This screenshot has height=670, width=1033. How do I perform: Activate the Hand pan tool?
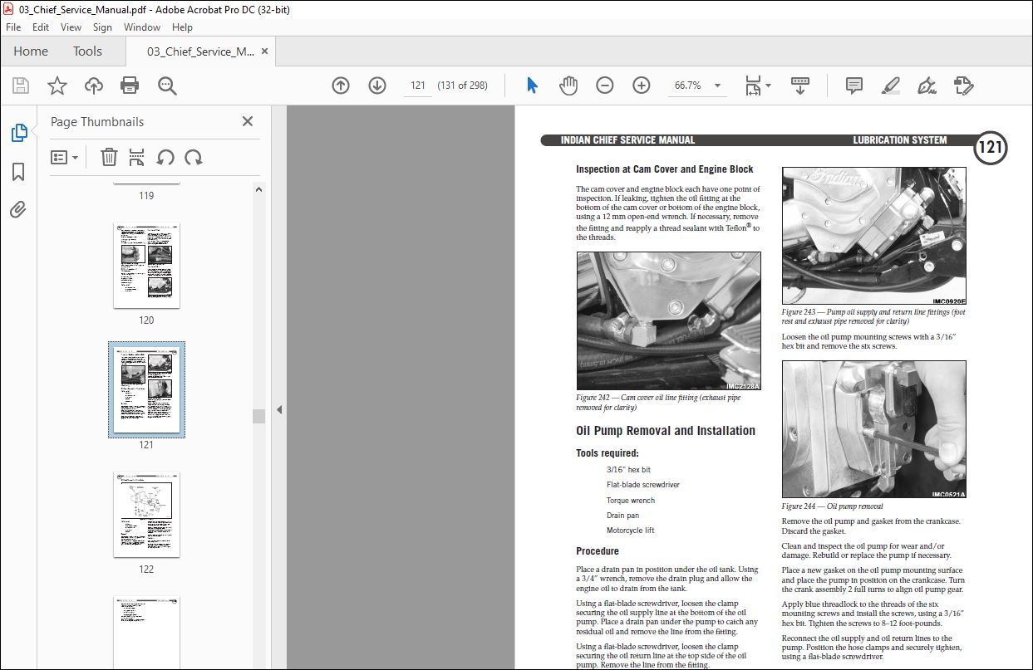pos(568,86)
